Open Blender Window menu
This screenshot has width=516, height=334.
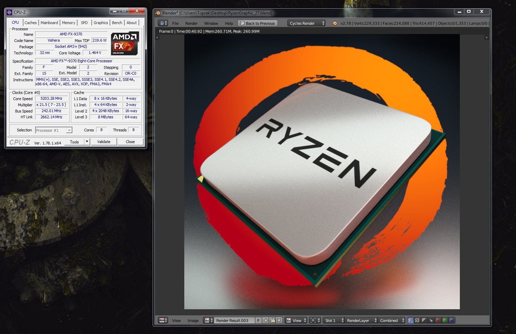[x=211, y=23]
